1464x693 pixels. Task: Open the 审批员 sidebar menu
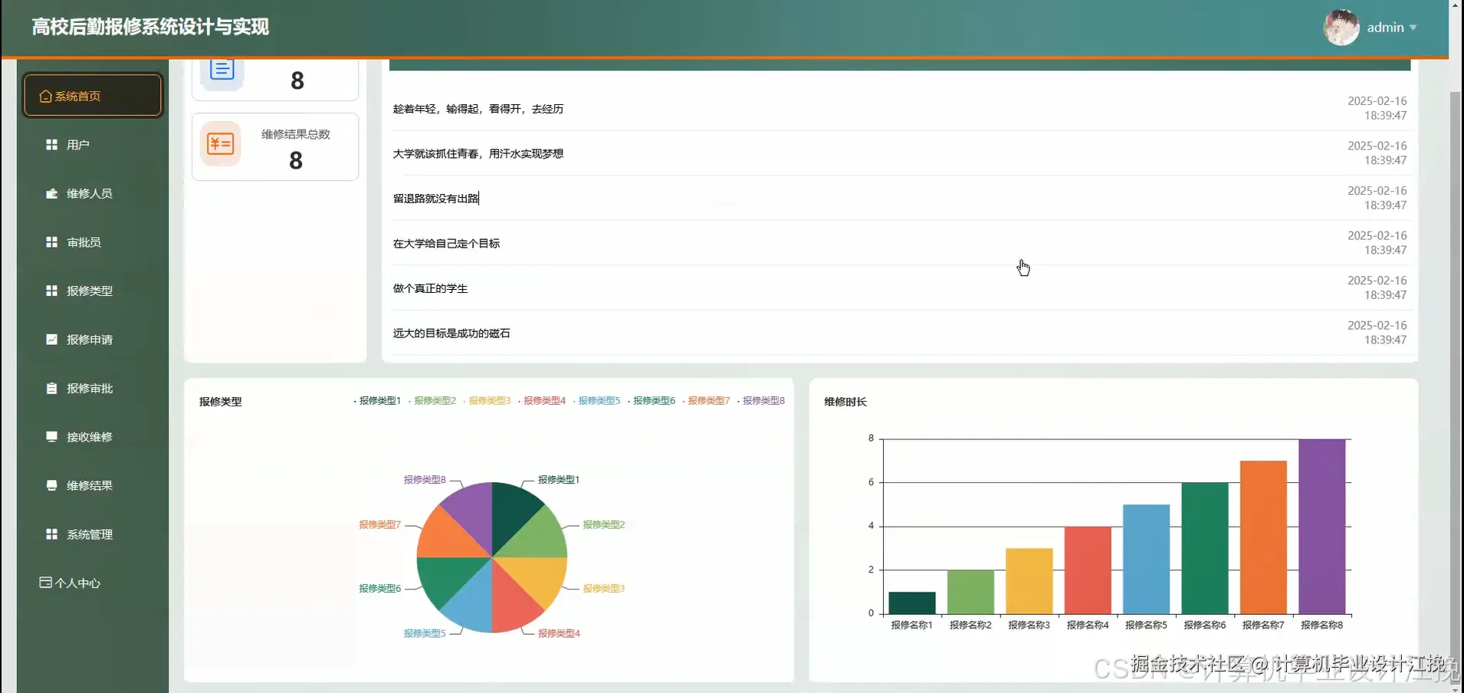[x=93, y=242]
